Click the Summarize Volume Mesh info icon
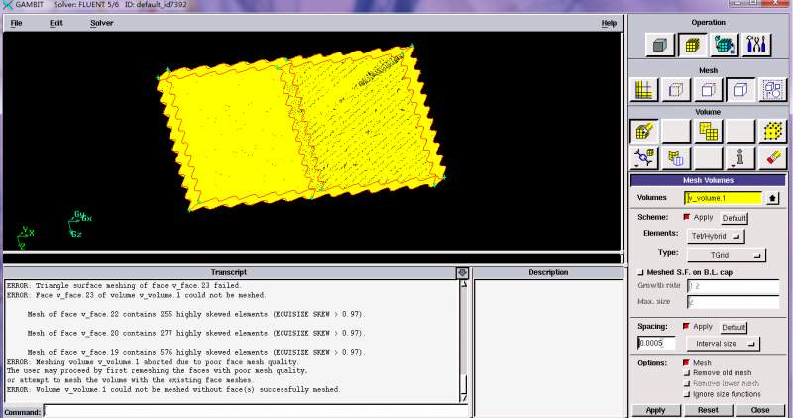Screen dimensions: 793x418 click(740, 158)
